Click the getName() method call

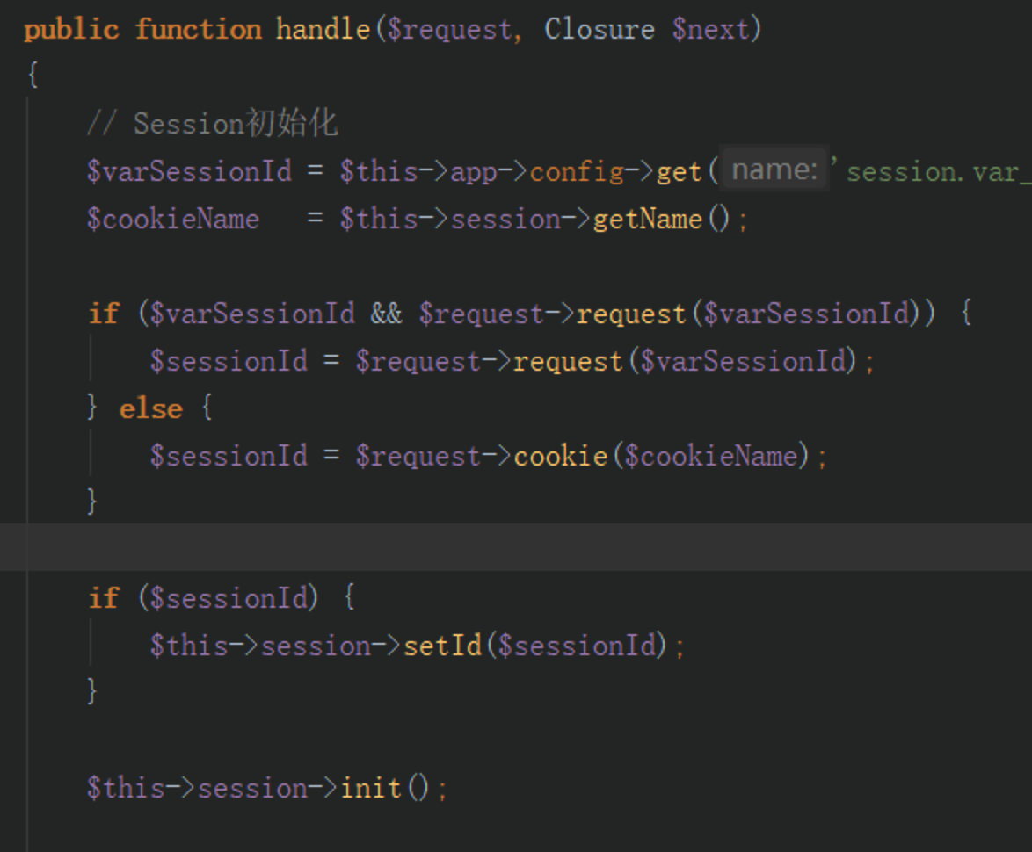tap(661, 219)
